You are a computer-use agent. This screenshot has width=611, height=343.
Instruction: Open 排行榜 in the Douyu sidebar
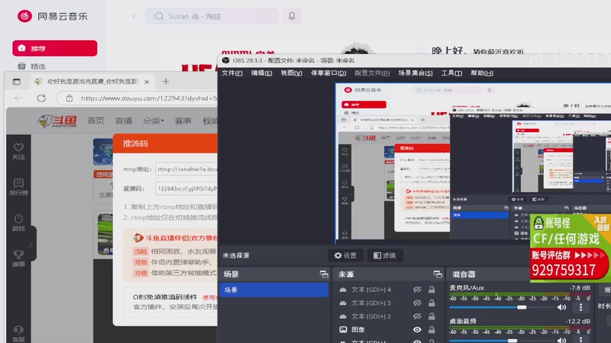click(18, 187)
